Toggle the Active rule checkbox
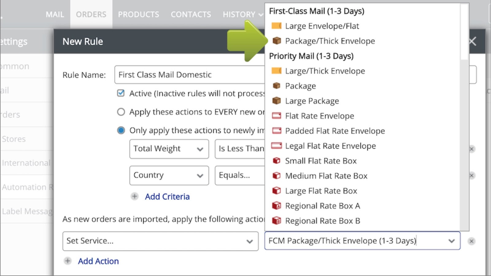 121,93
